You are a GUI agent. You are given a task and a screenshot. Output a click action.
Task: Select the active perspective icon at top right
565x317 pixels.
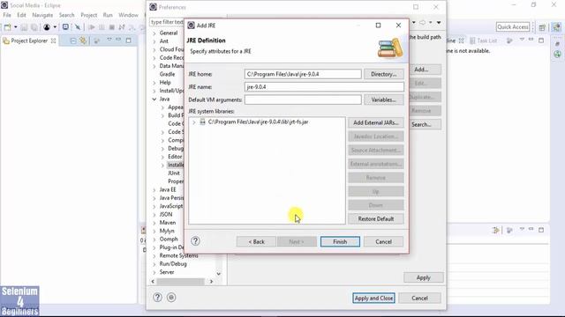[x=557, y=27]
